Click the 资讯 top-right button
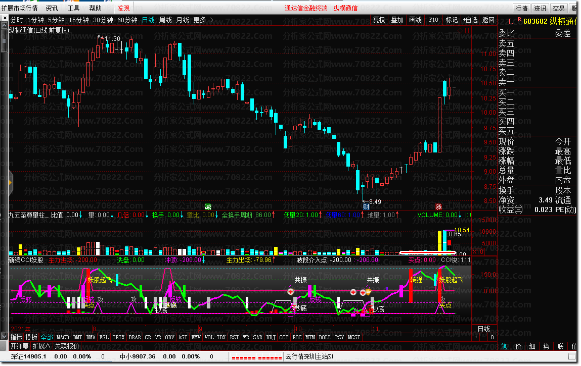 (x=540, y=8)
